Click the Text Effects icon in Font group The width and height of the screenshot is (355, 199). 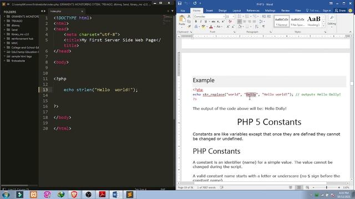(196, 27)
